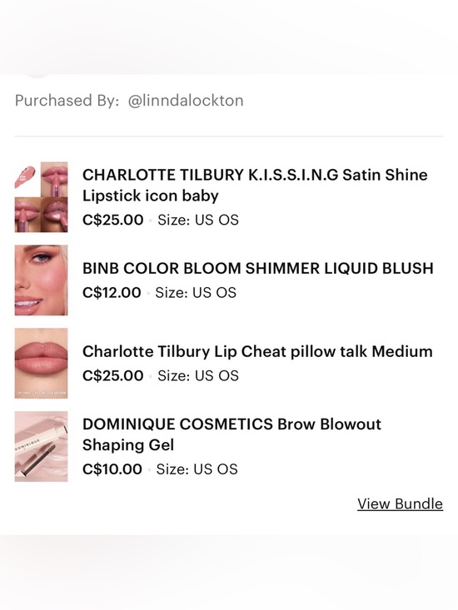Click the blush Size: US OS label
This screenshot has height=610, width=458.
pos(196,293)
